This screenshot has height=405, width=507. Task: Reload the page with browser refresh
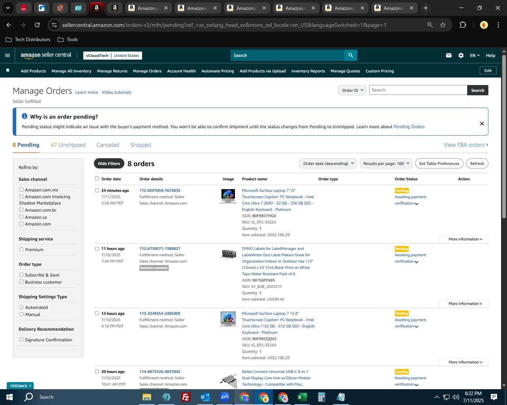point(37,25)
